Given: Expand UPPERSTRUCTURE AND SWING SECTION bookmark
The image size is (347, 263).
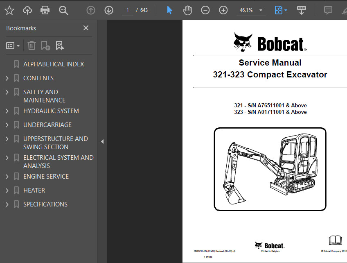Looking at the screenshot, I should (x=7, y=139).
